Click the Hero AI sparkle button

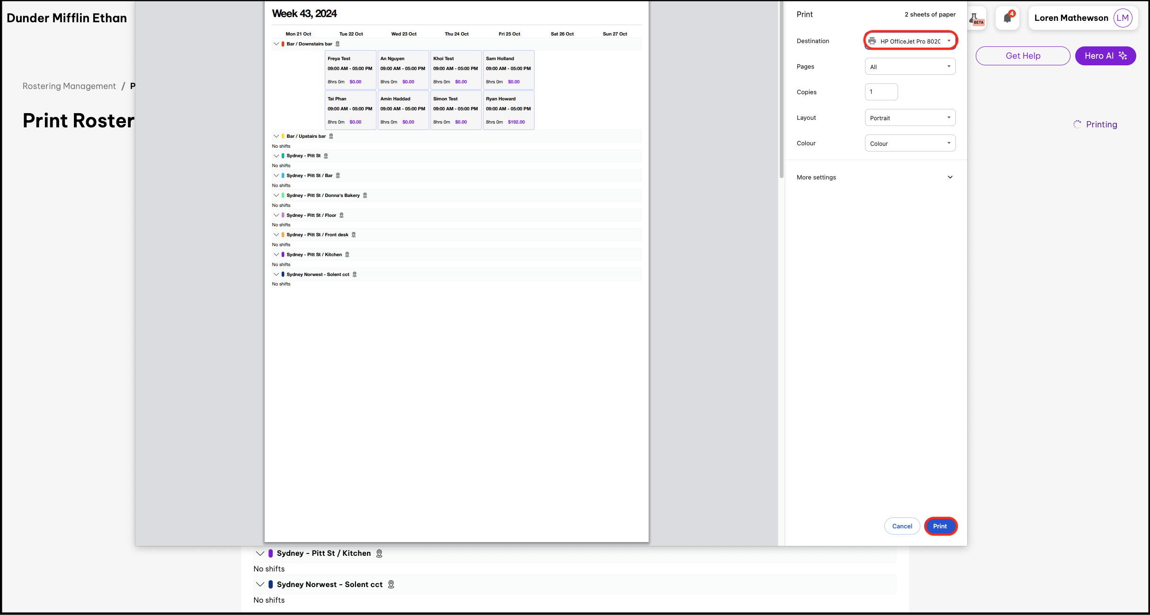[1105, 56]
